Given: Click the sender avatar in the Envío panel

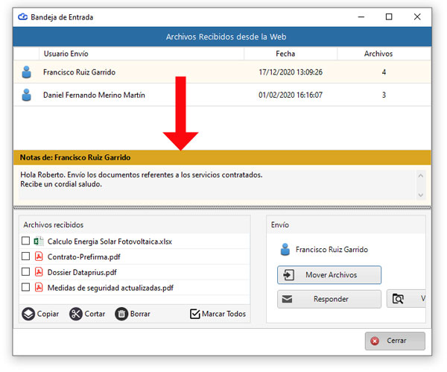Looking at the screenshot, I should coord(285,250).
